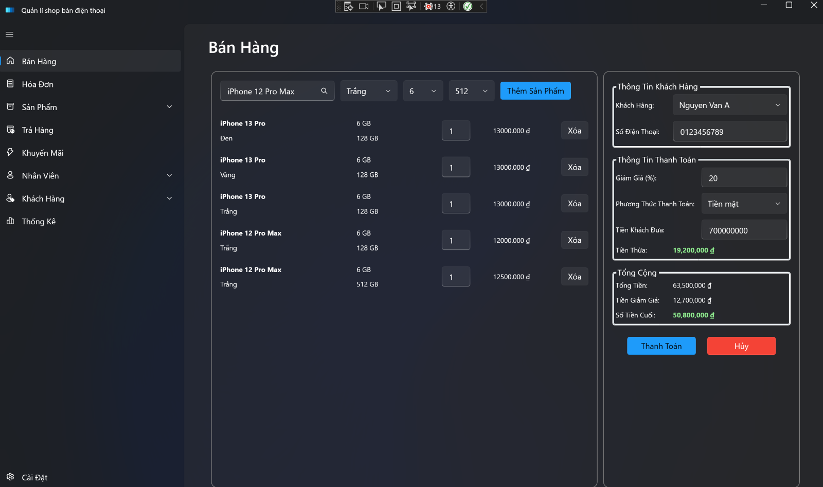Cancel the order with Hủy button
The width and height of the screenshot is (823, 487).
point(741,346)
